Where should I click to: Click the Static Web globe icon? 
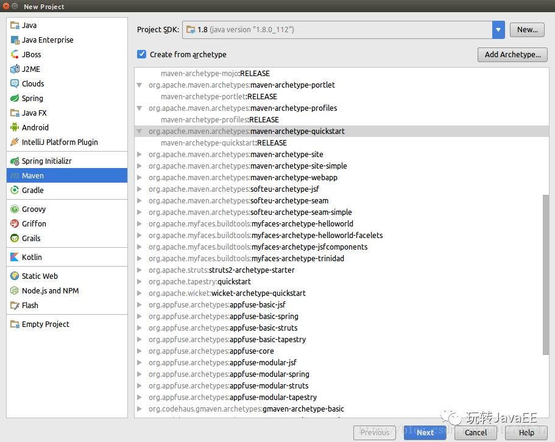(x=15, y=276)
